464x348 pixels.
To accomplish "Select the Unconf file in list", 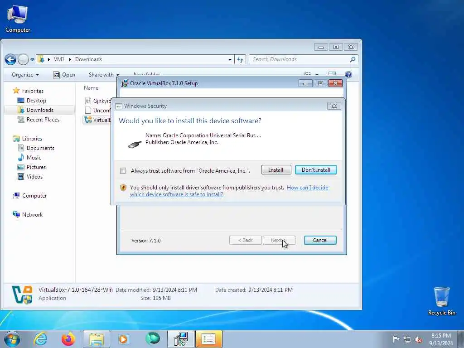I will coord(98,111).
